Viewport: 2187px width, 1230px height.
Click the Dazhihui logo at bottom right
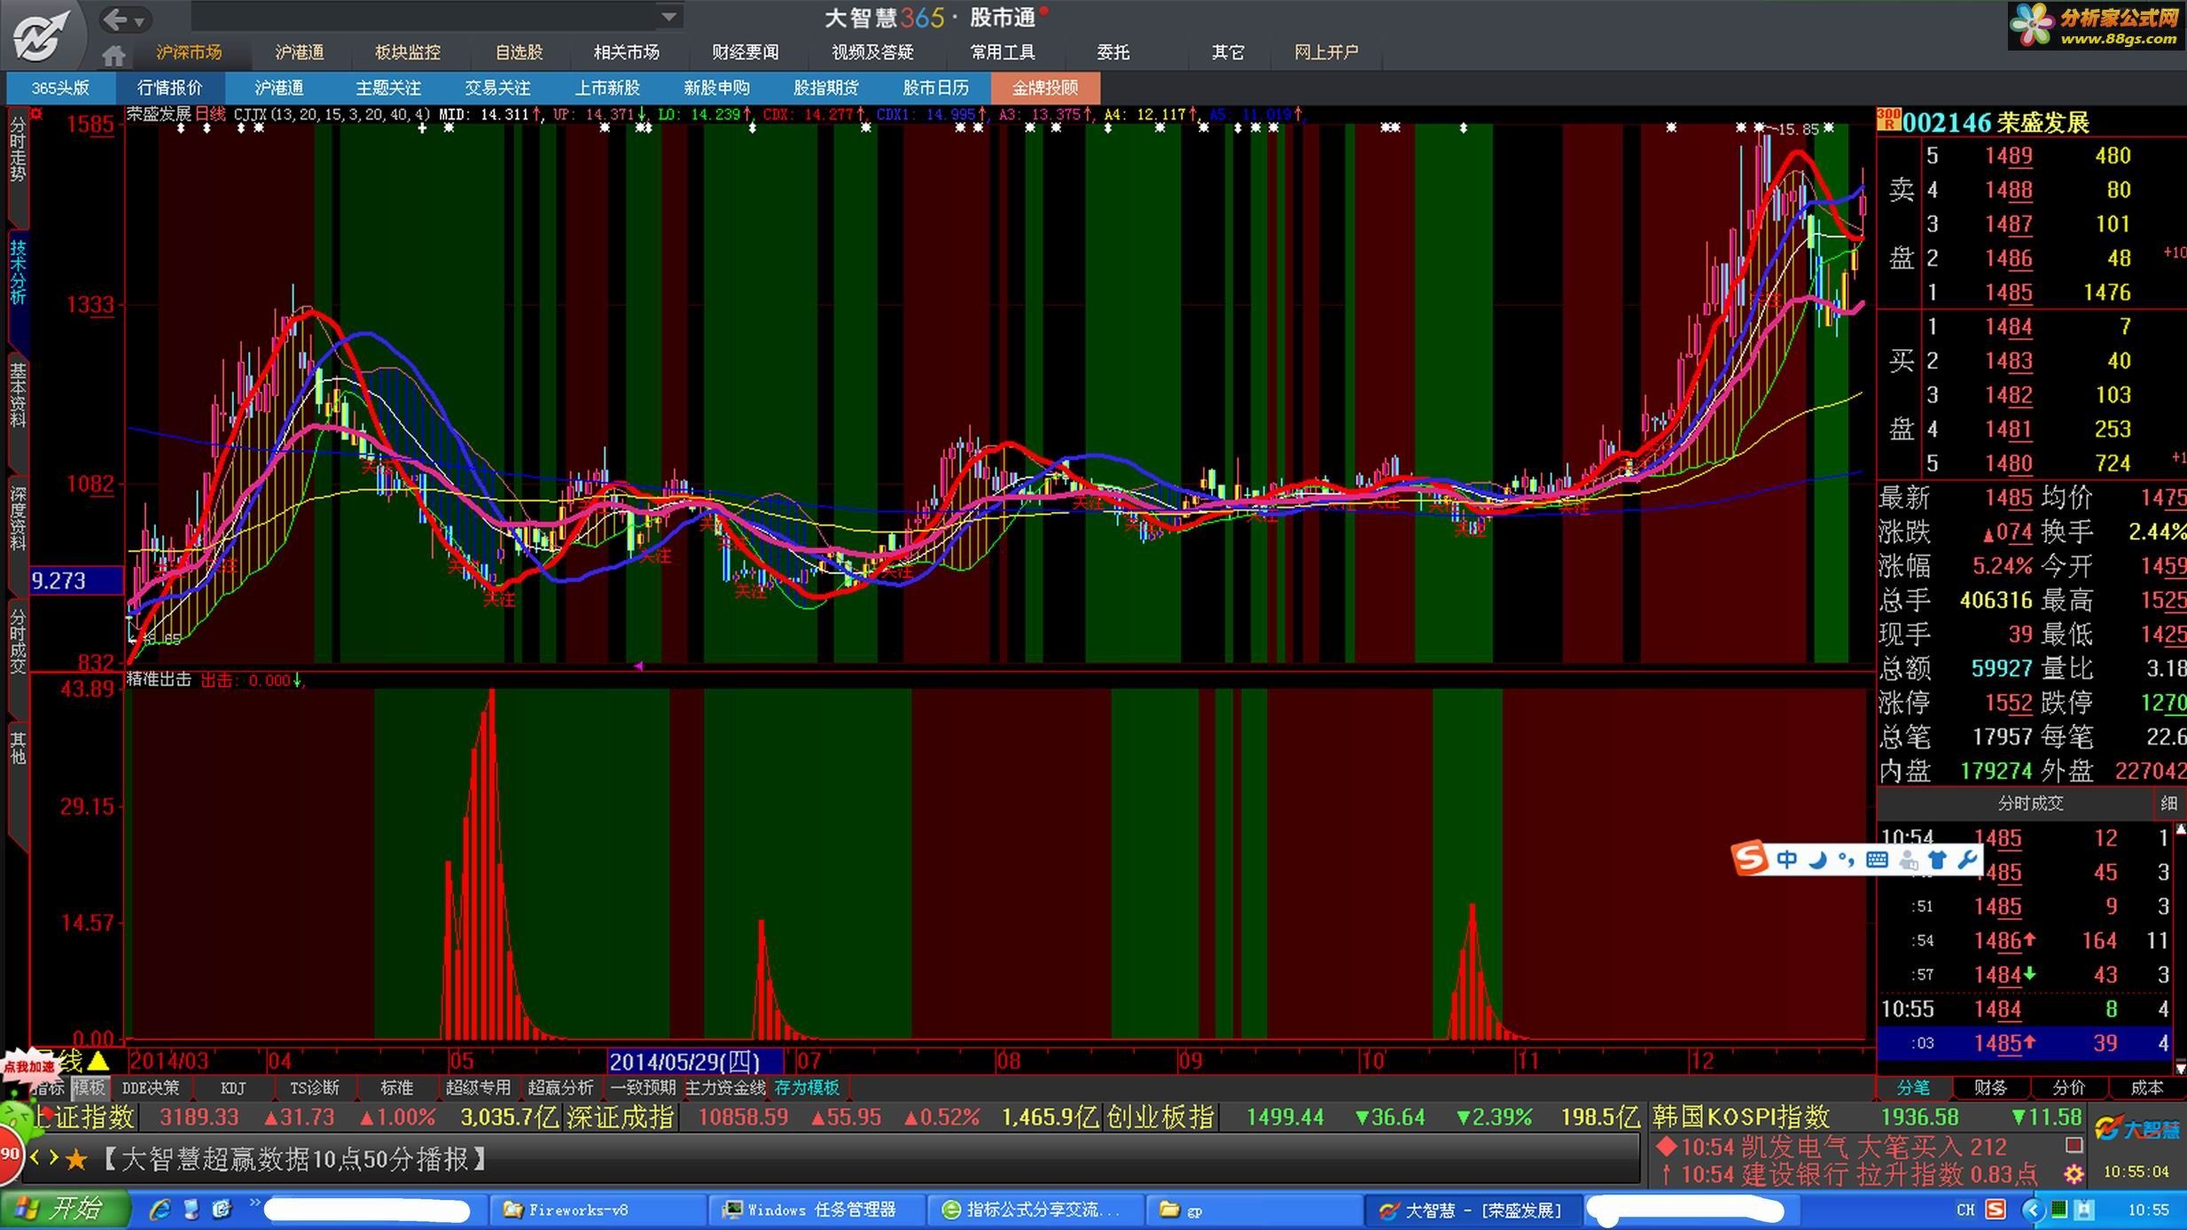[2136, 1129]
